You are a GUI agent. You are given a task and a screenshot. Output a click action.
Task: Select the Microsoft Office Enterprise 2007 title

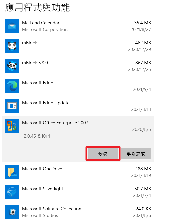(x=55, y=123)
